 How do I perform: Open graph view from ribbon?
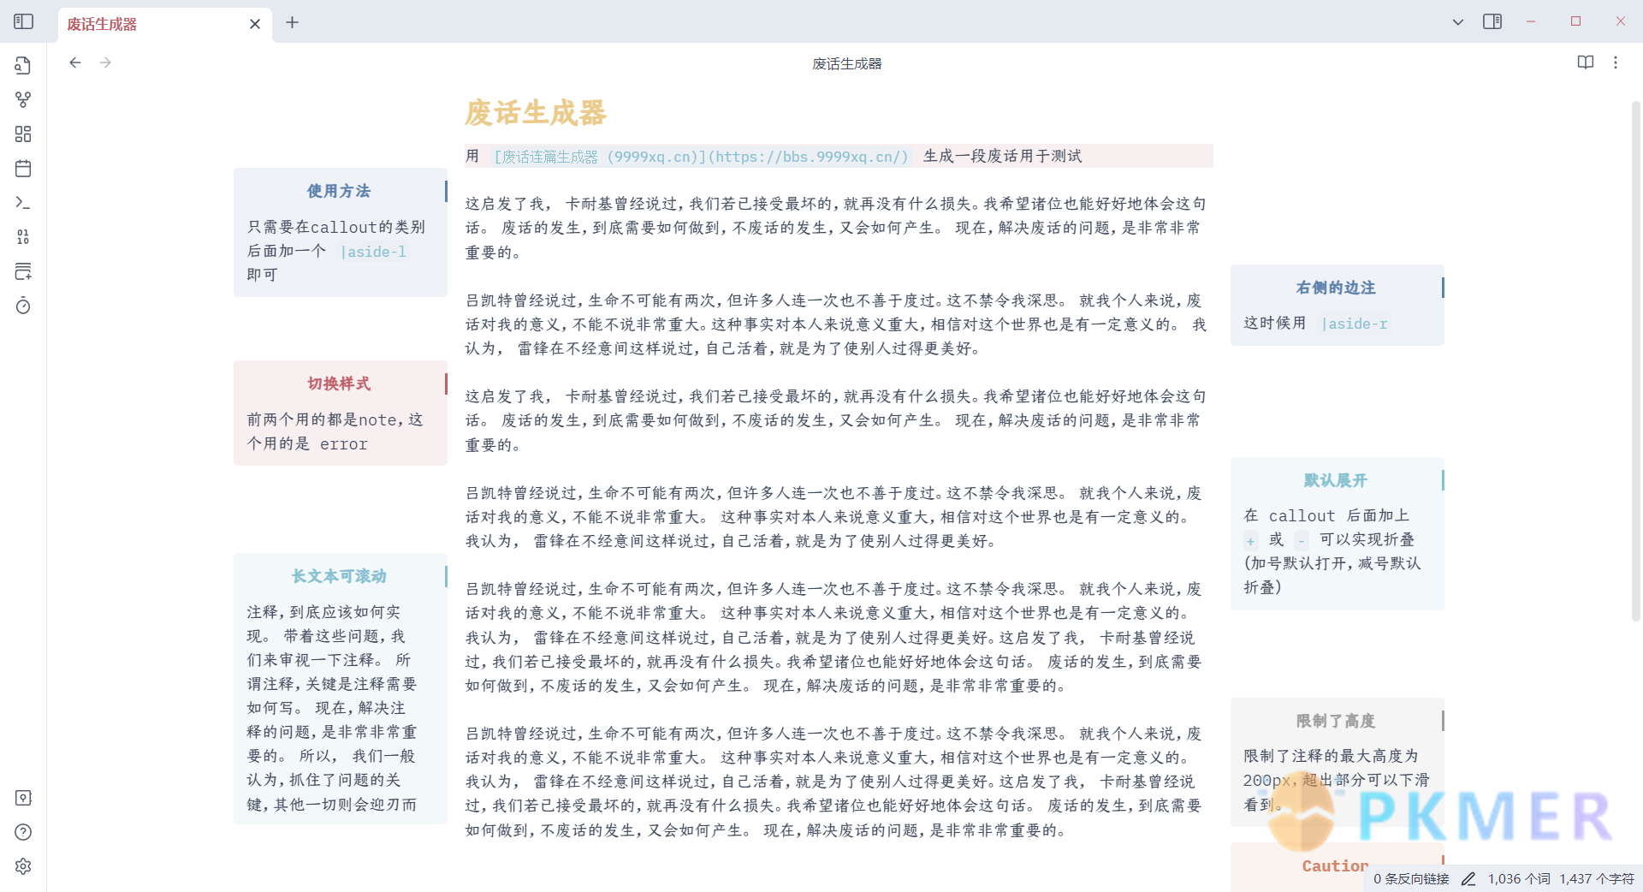23,99
